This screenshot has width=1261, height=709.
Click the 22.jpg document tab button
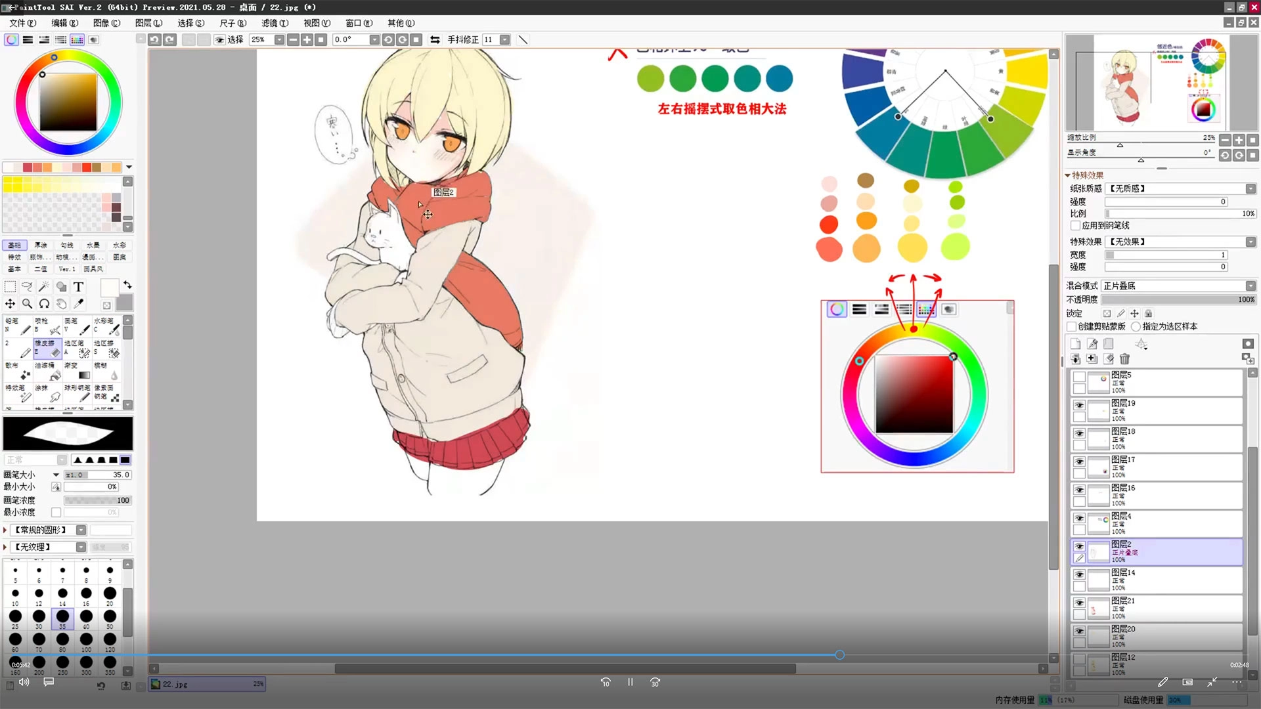(x=207, y=684)
